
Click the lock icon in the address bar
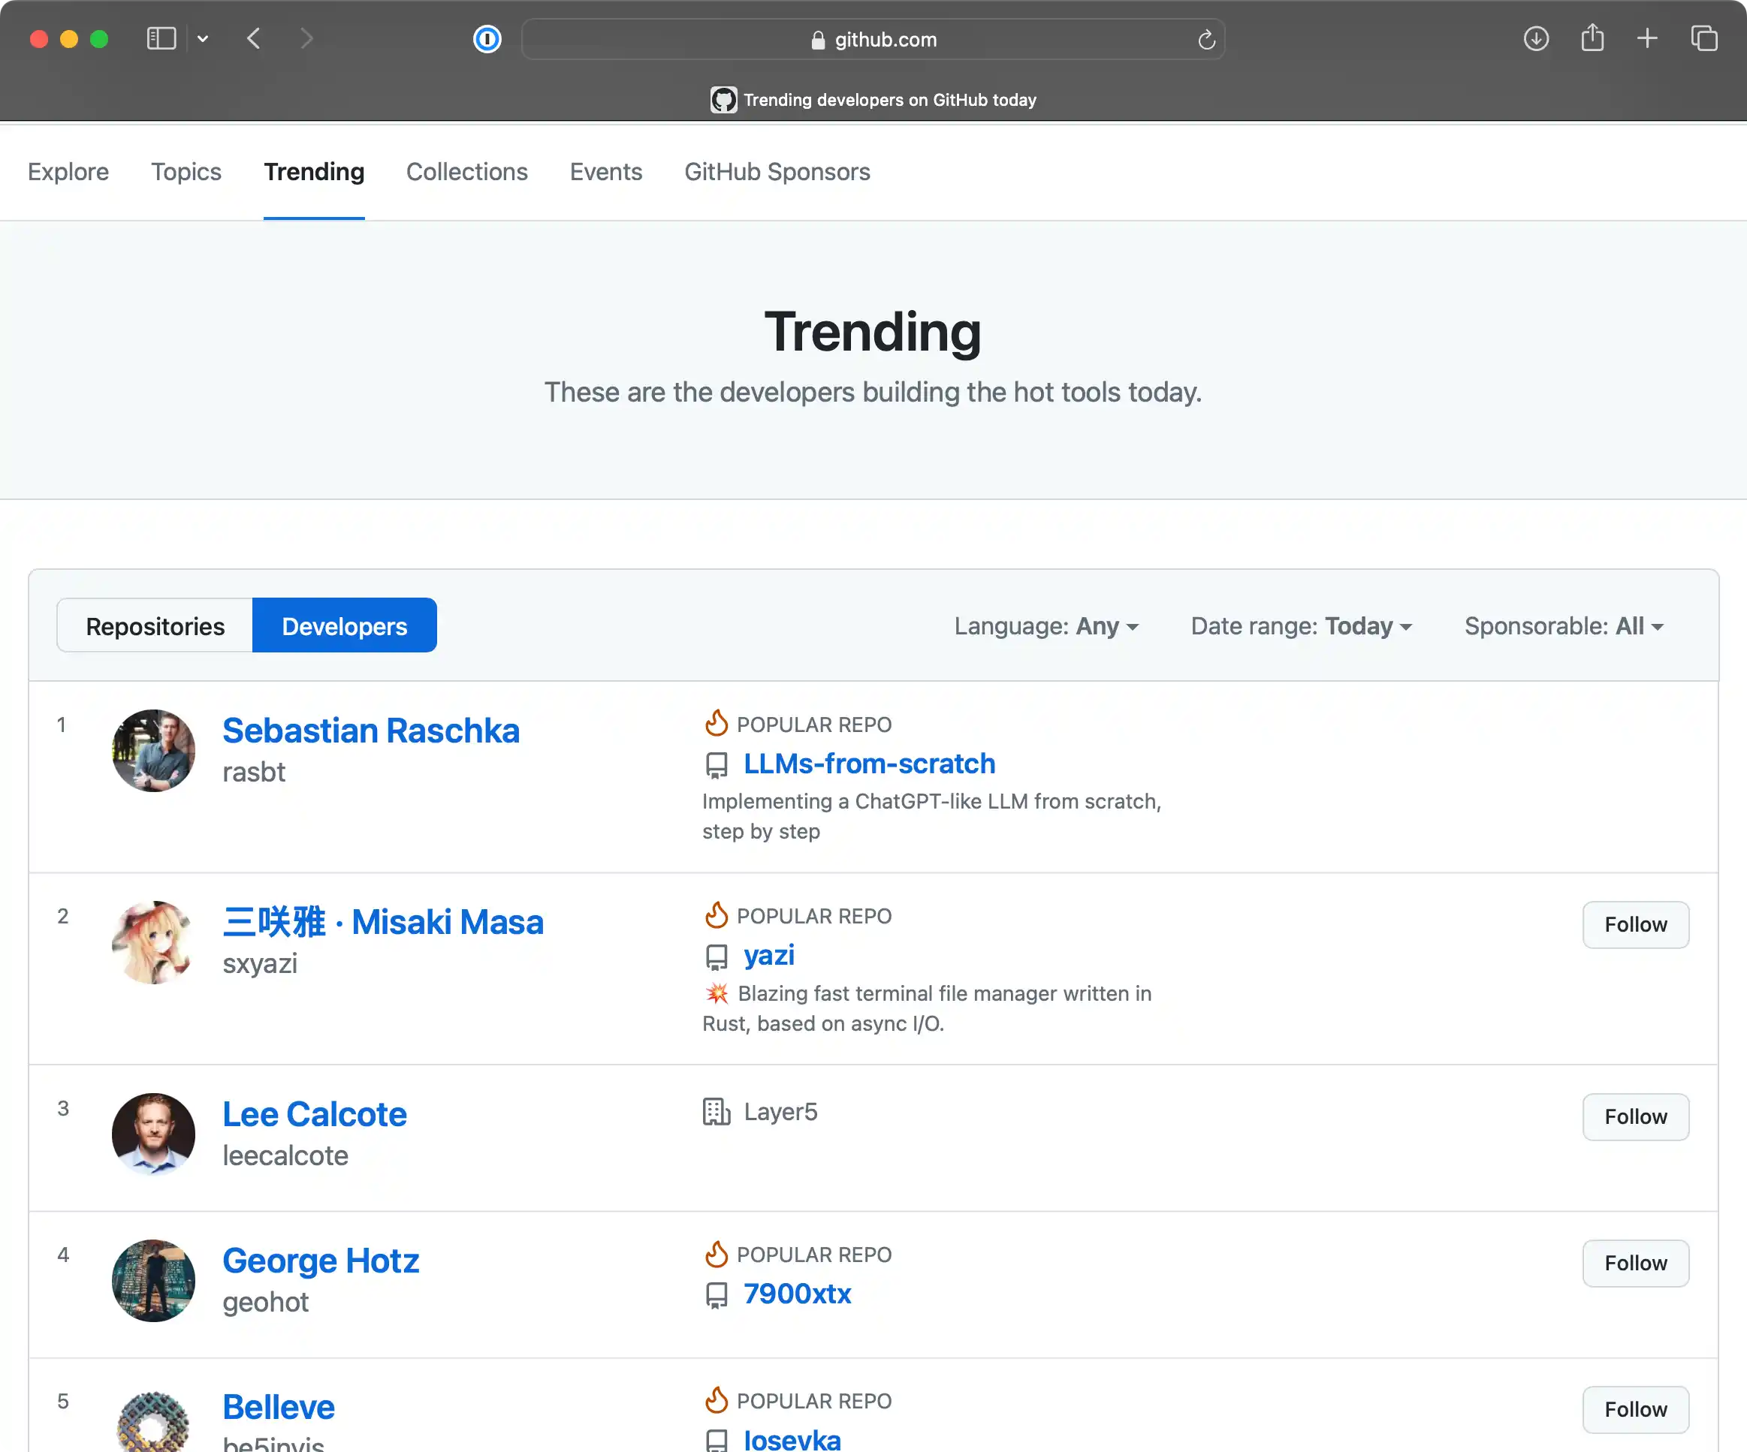coord(818,39)
